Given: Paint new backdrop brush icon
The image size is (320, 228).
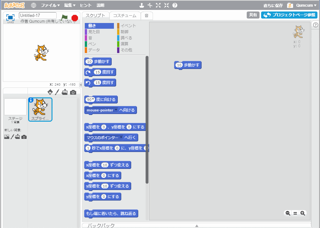Looking at the screenshot, I should [x=12, y=137].
